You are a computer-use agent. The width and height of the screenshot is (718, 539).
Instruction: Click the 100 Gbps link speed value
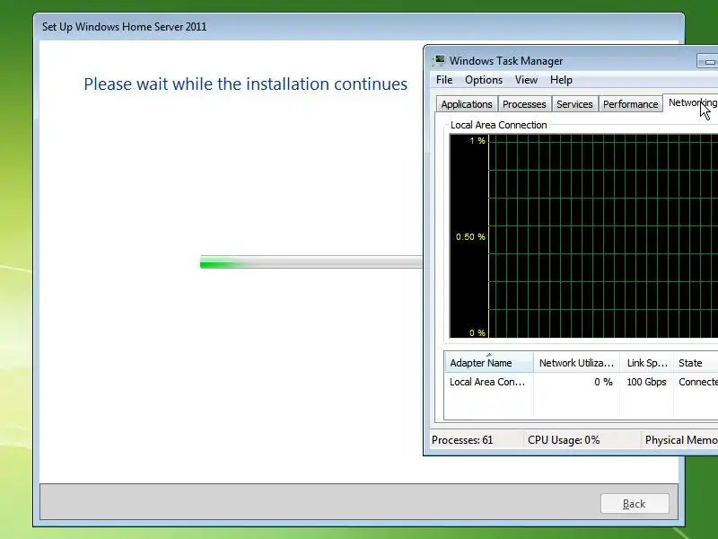tap(646, 382)
